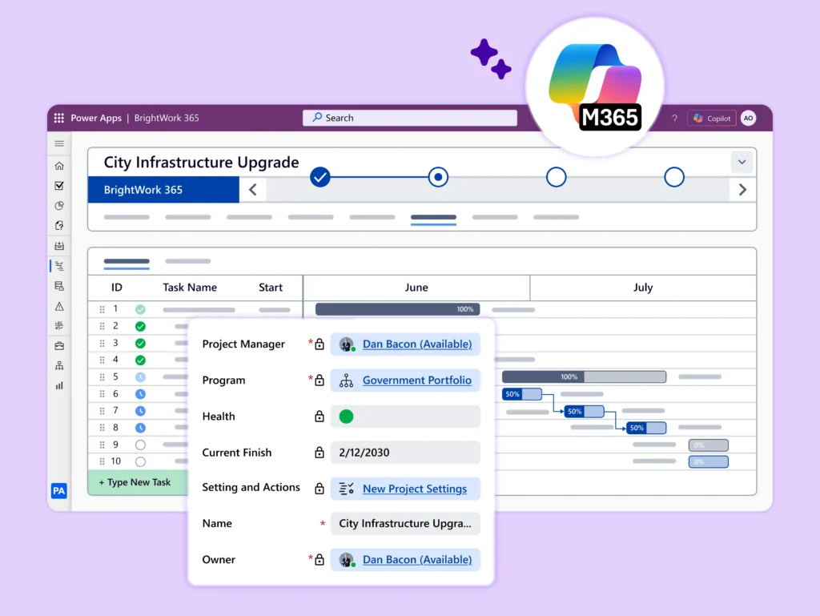
Task: Open the Power Apps app launcher grid
Action: pyautogui.click(x=59, y=119)
